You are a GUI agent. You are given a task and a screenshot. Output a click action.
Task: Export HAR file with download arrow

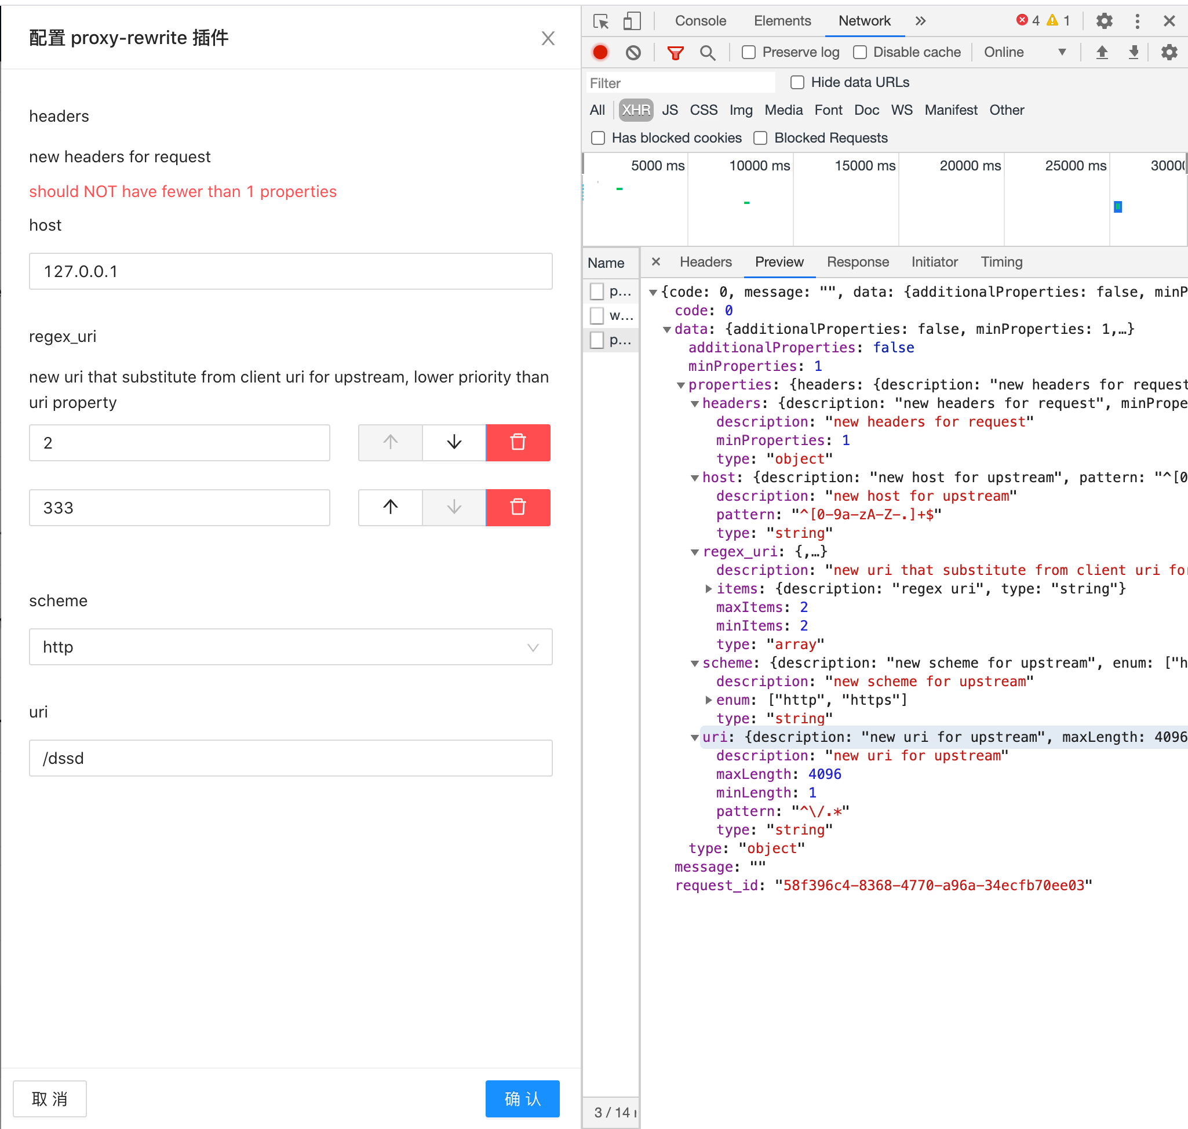point(1134,52)
